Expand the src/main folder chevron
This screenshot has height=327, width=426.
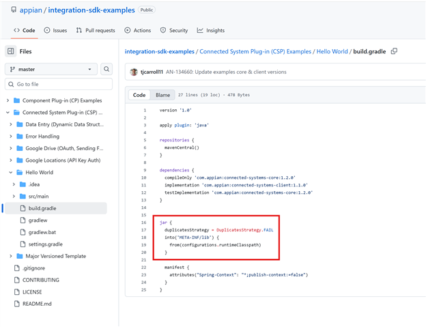(x=14, y=196)
